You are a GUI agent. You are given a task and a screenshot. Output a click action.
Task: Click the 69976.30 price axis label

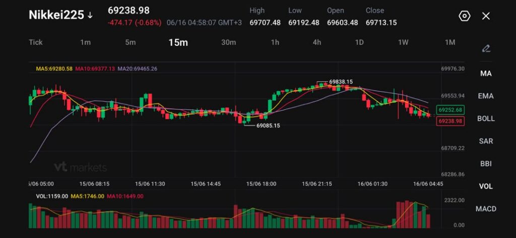click(452, 69)
